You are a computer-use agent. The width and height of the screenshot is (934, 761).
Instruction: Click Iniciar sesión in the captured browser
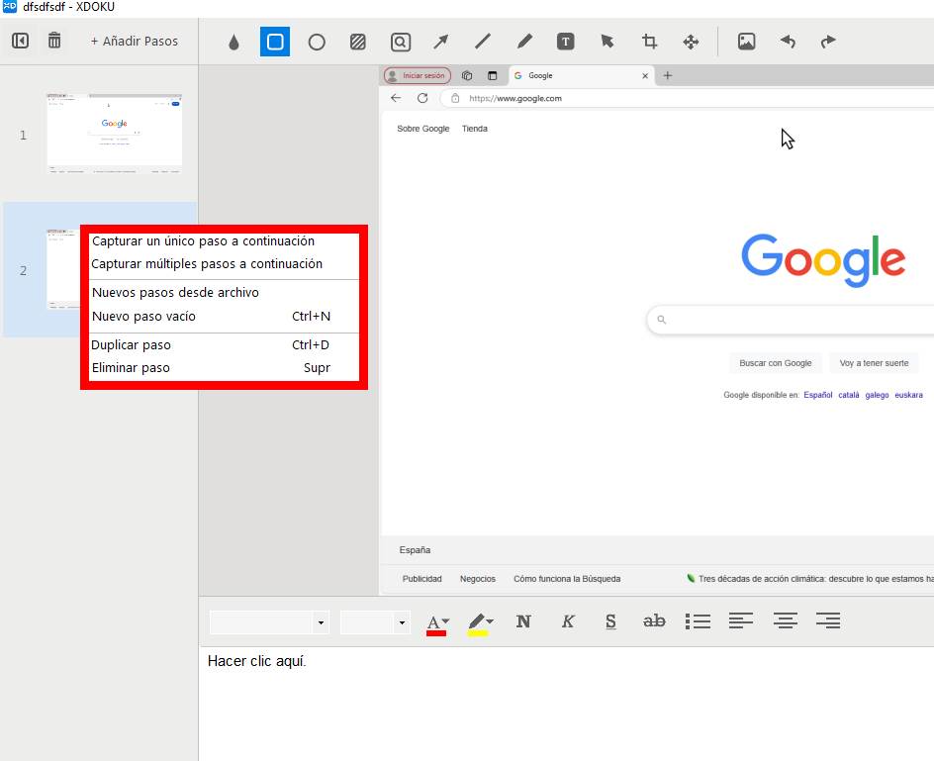pos(417,75)
